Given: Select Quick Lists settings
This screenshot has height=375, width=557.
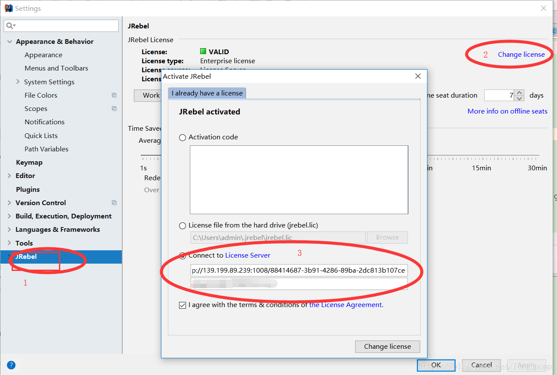Looking at the screenshot, I should click(41, 136).
